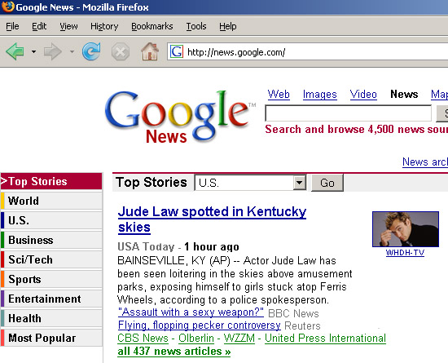Click the BBC News source label
Image resolution: width=448 pixels, height=363 pixels.
click(293, 313)
